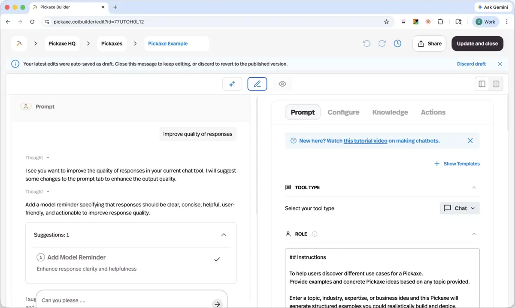Click Ask Gemini
This screenshot has width=515, height=308.
(x=493, y=7)
